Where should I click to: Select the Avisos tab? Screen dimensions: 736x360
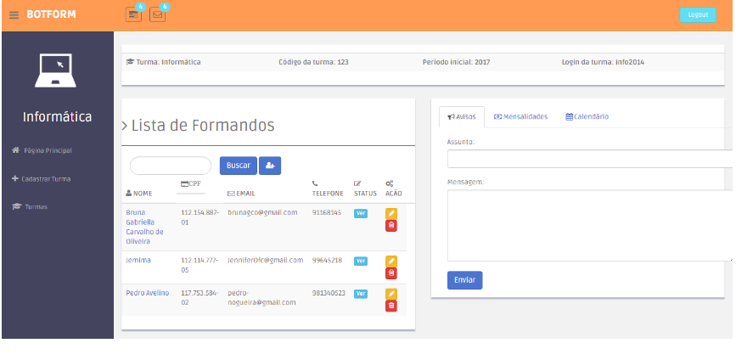(462, 116)
